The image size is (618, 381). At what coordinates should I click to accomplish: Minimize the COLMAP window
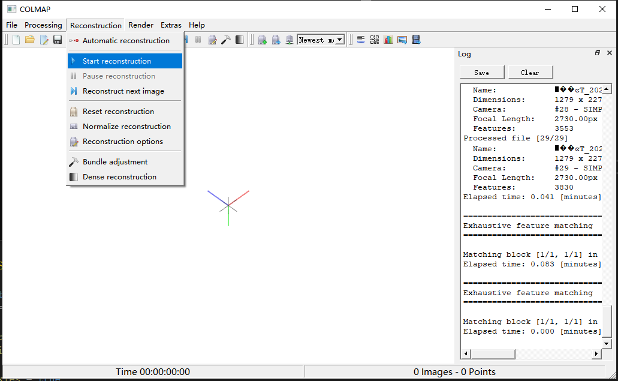click(x=547, y=9)
